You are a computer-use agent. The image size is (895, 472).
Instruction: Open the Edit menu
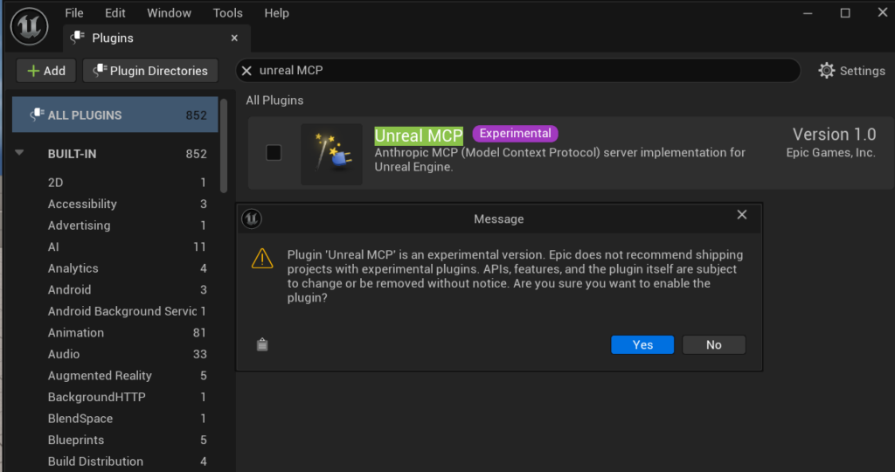coord(114,12)
